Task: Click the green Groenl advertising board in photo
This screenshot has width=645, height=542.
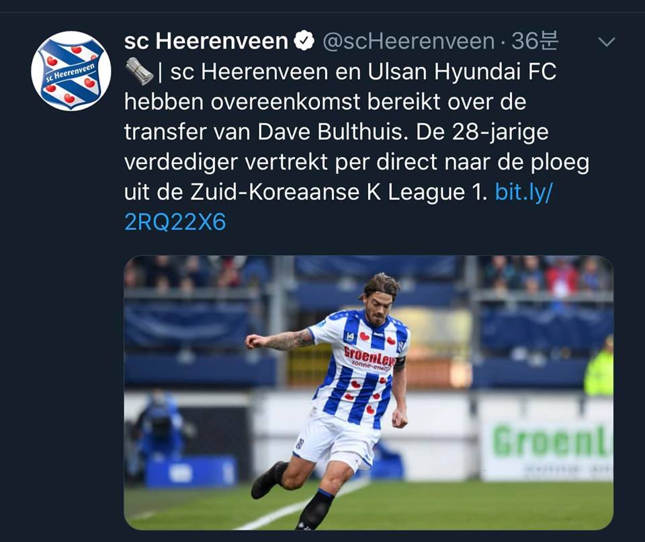Action: (x=548, y=449)
